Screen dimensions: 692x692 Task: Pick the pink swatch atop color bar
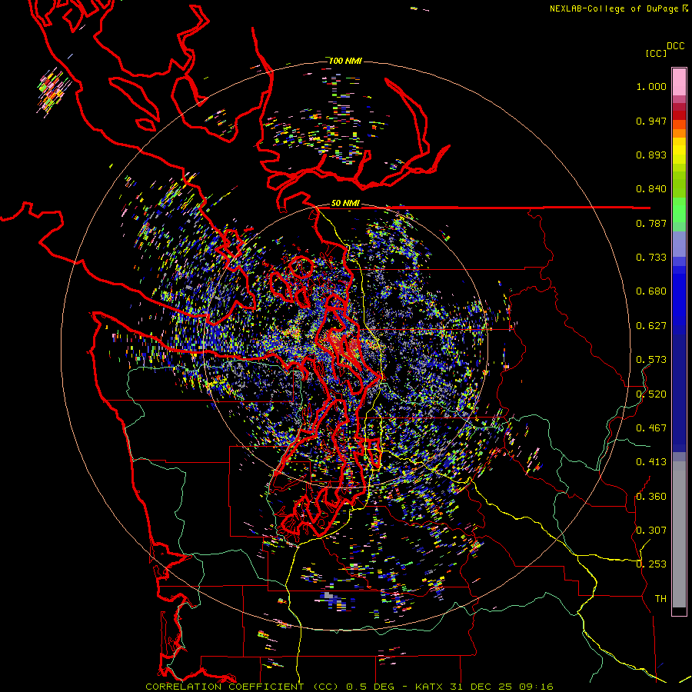pyautogui.click(x=679, y=82)
